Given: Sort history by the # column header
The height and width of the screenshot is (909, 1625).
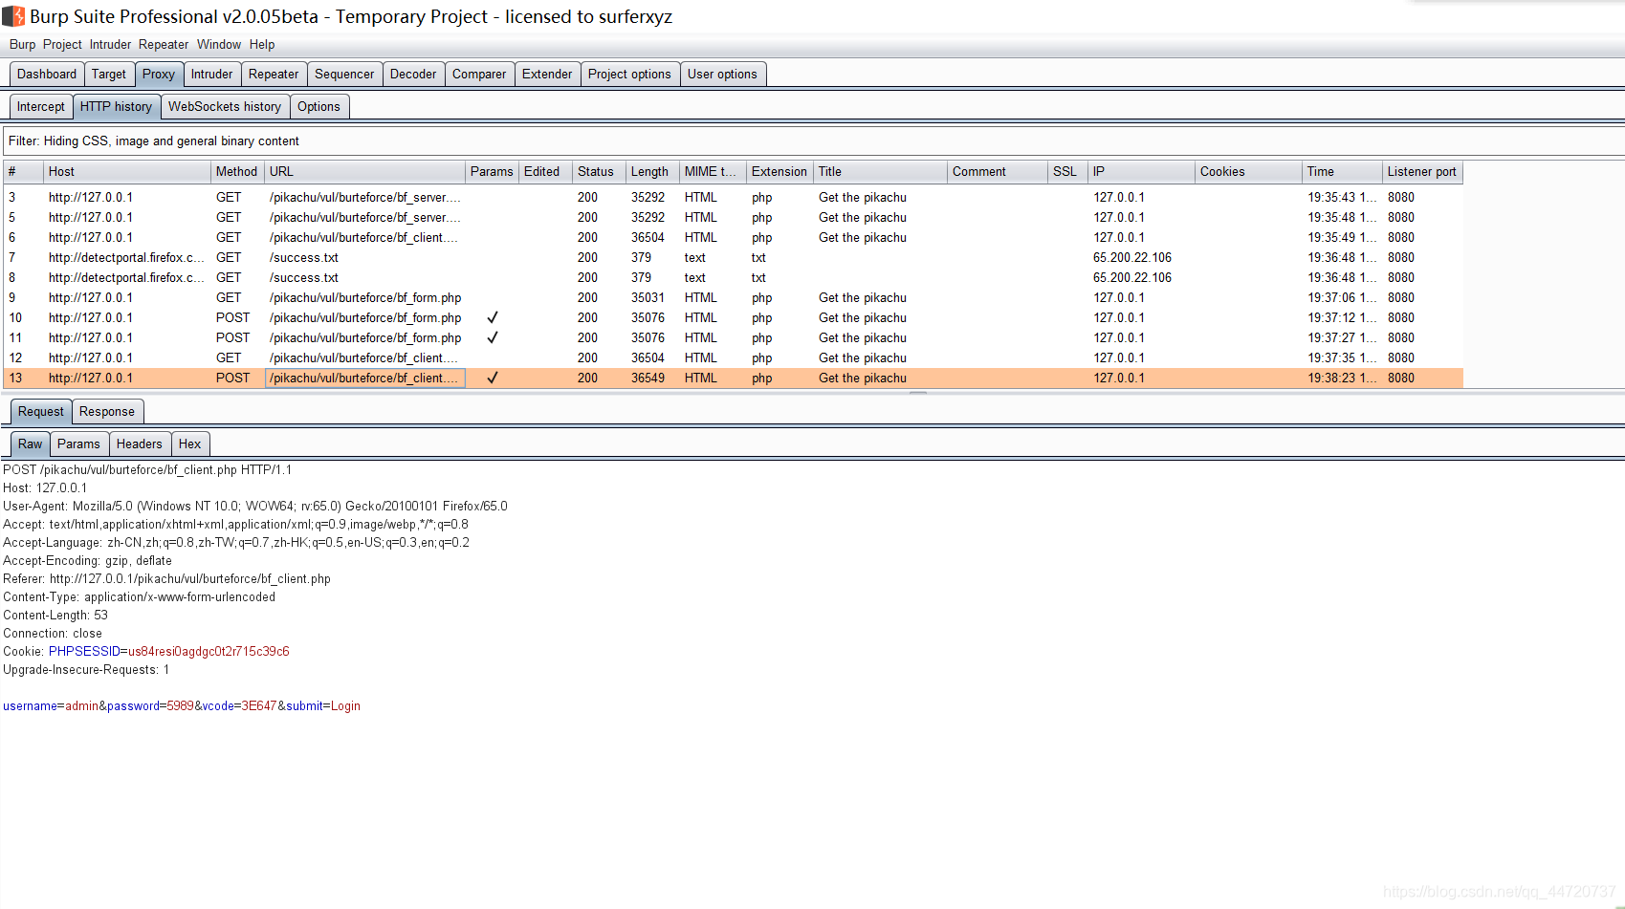Looking at the screenshot, I should pos(23,171).
